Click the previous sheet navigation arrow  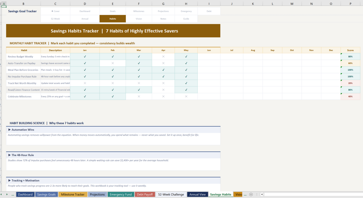pos(1,194)
